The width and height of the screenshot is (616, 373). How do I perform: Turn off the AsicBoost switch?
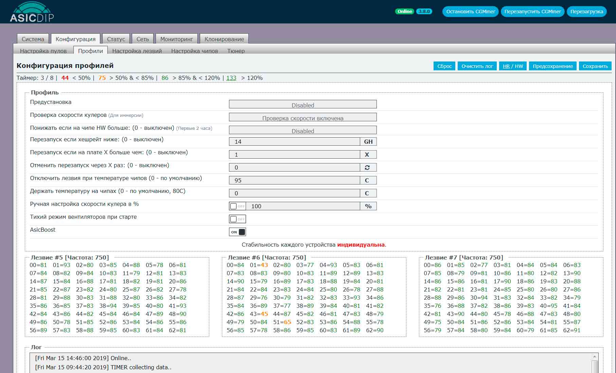point(237,232)
